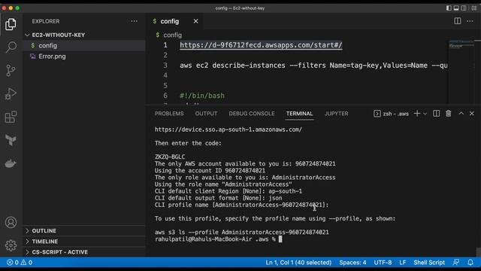Click terminal prompt at rahulpatil@Rahuls-MacBook-Air
This screenshot has height=271, width=481.
coord(215,239)
